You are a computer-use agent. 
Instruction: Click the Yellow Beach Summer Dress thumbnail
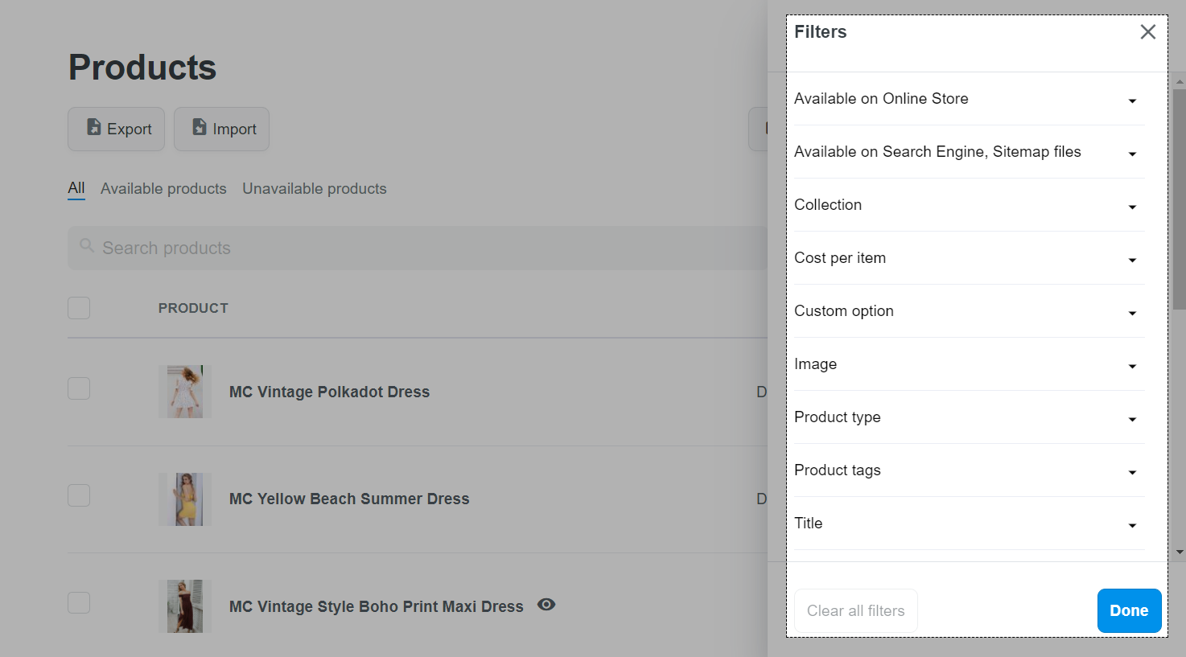click(185, 499)
